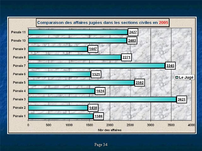Viewport: 202px width, 151px height.
Task: Click the data label 2403
Action: (x=132, y=41)
